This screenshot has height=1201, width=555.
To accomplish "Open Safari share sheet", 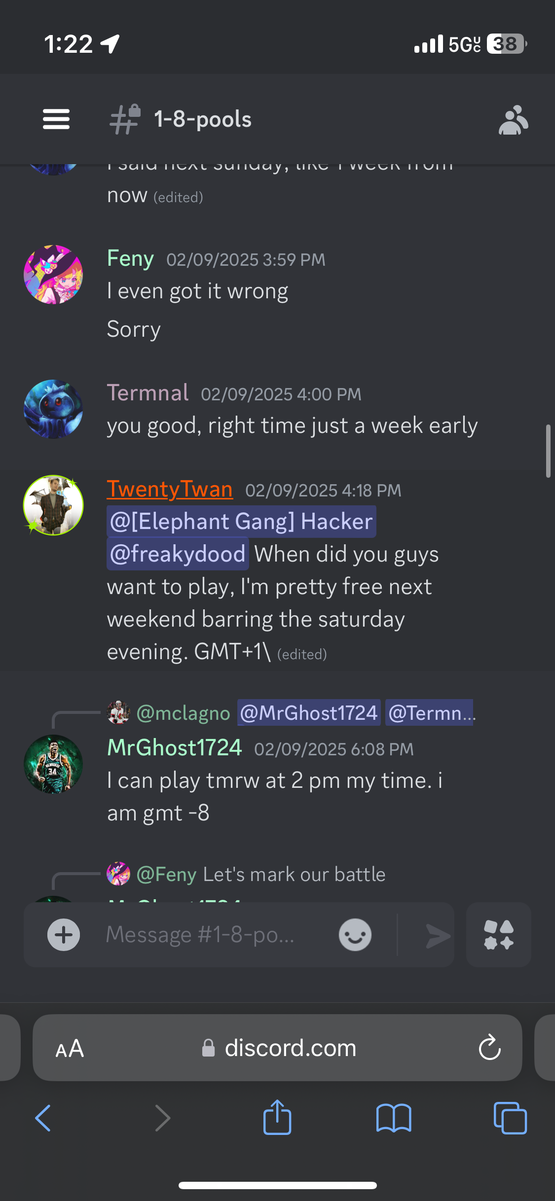I will (x=277, y=1117).
